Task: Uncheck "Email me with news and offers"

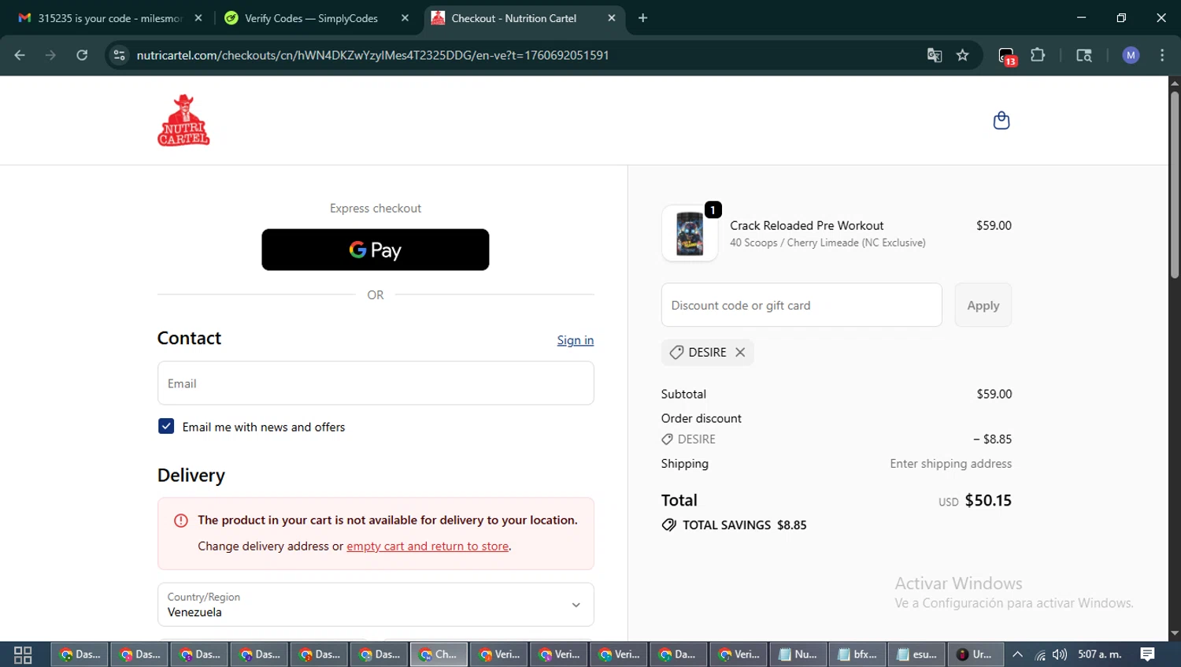Action: (166, 426)
